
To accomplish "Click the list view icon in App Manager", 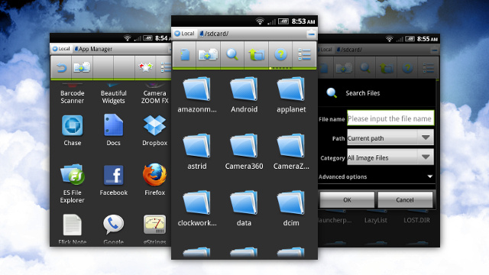I will [166, 67].
